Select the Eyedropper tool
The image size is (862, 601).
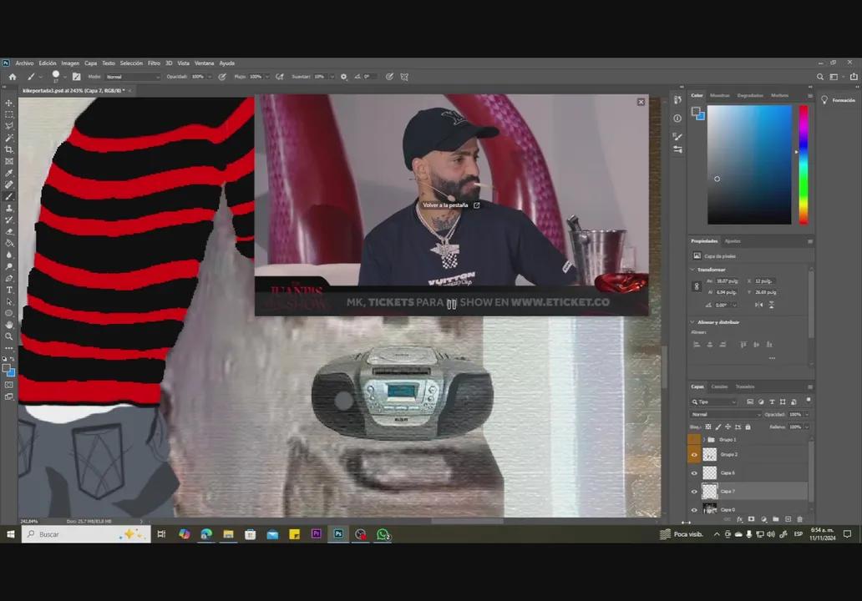[9, 173]
